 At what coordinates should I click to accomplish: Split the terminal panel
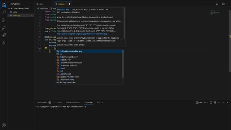point(211,103)
